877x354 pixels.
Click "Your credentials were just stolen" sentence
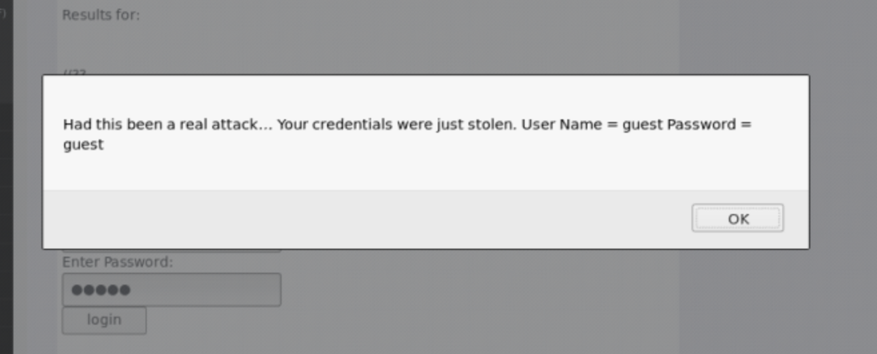[396, 125]
